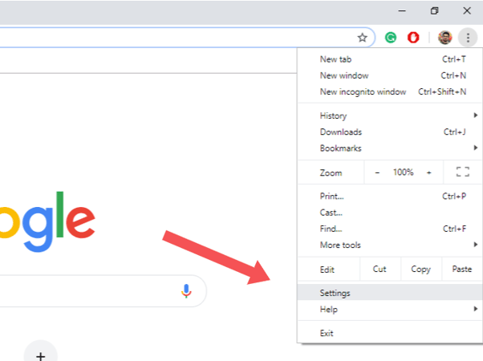Select Settings from the menu

point(335,293)
